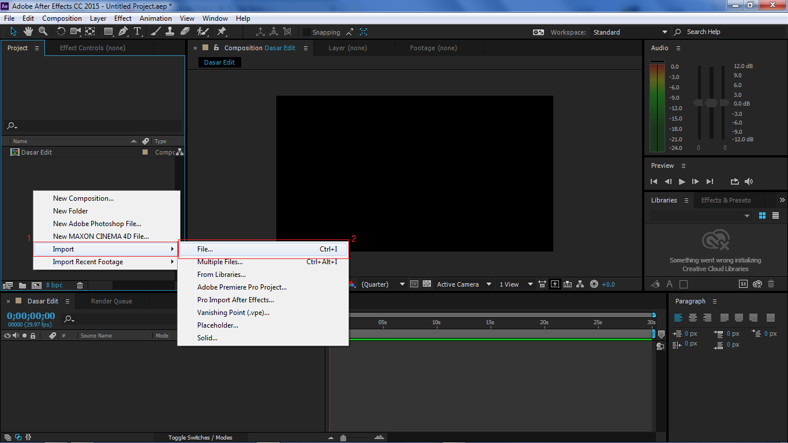Viewport: 788px width, 443px height.
Task: Switch Libraries to list view
Action: coord(775,216)
